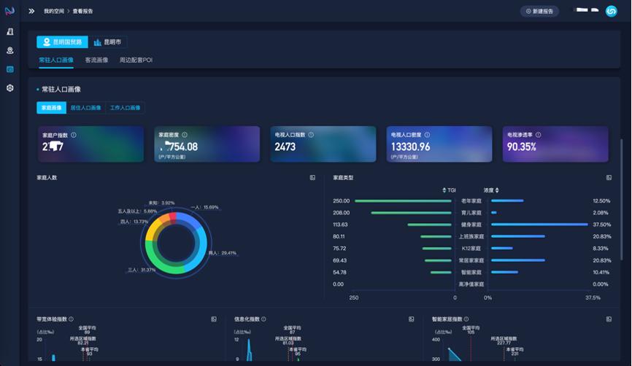Click the user avatar icon at top right

612,11
